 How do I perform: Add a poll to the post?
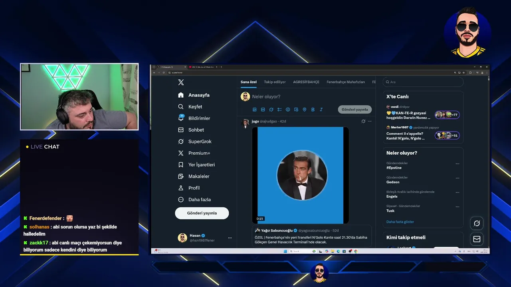tap(279, 110)
